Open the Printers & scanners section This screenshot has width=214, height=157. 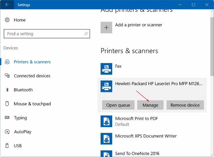[32, 62]
